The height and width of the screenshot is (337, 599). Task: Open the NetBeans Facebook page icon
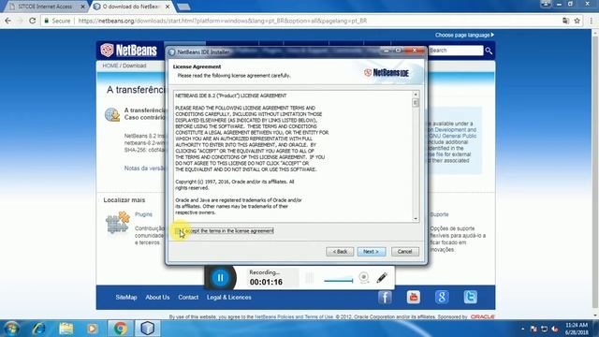click(x=385, y=297)
